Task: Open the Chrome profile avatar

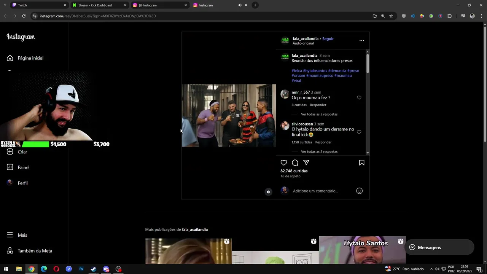Action: tap(472, 16)
